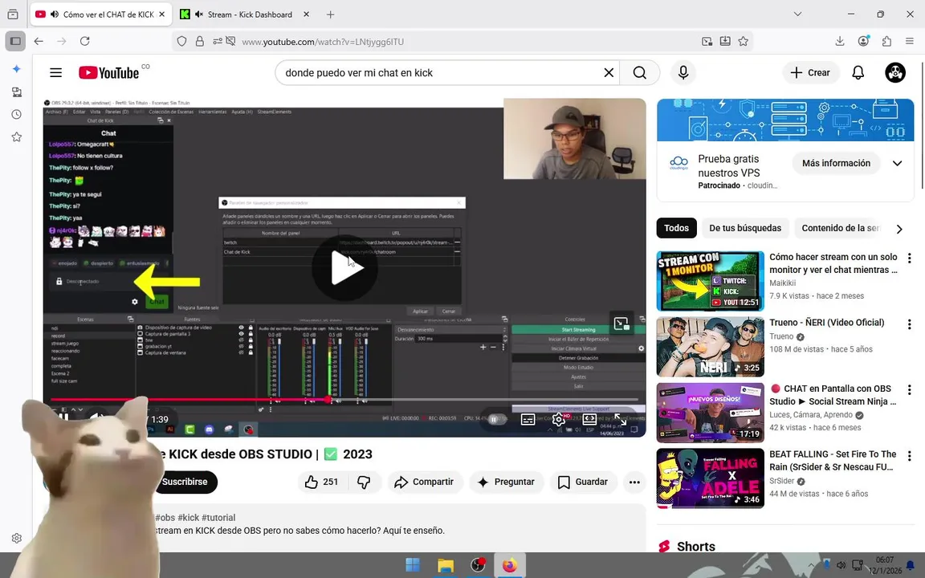Screen dimensions: 925x578
Task: Open the history sidebar panel
Action: coord(17,115)
